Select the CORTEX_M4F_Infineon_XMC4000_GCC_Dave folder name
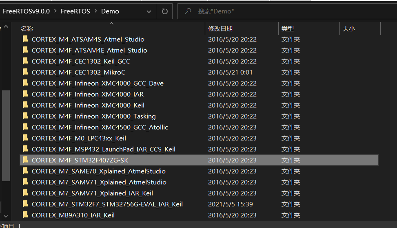The image size is (397, 228). 98,83
